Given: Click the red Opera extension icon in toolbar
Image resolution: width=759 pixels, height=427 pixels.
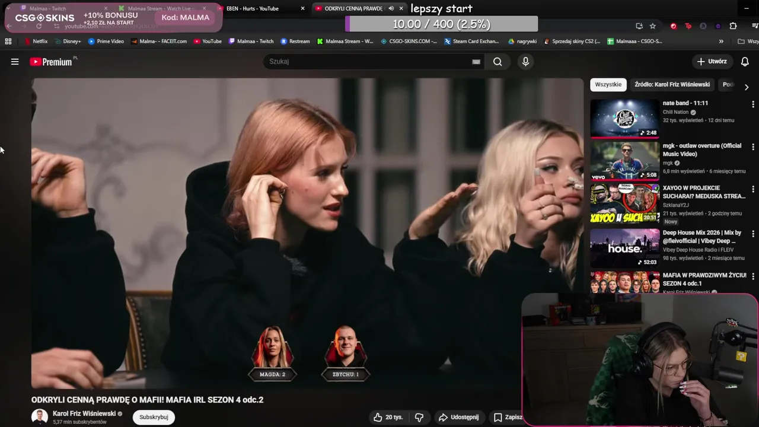Looking at the screenshot, I should point(674,26).
